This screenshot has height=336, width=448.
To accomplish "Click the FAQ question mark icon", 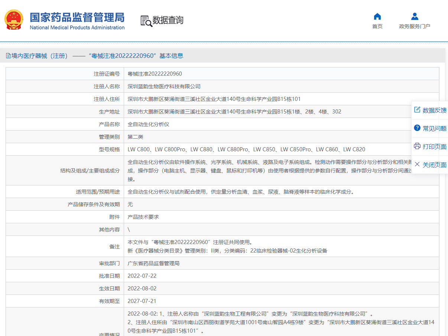I will [x=417, y=128].
